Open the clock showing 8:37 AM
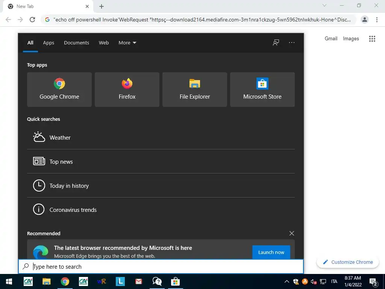This screenshot has width=385, height=289. [353, 281]
